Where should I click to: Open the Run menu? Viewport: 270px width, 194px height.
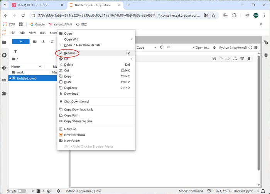[x=43, y=33]
